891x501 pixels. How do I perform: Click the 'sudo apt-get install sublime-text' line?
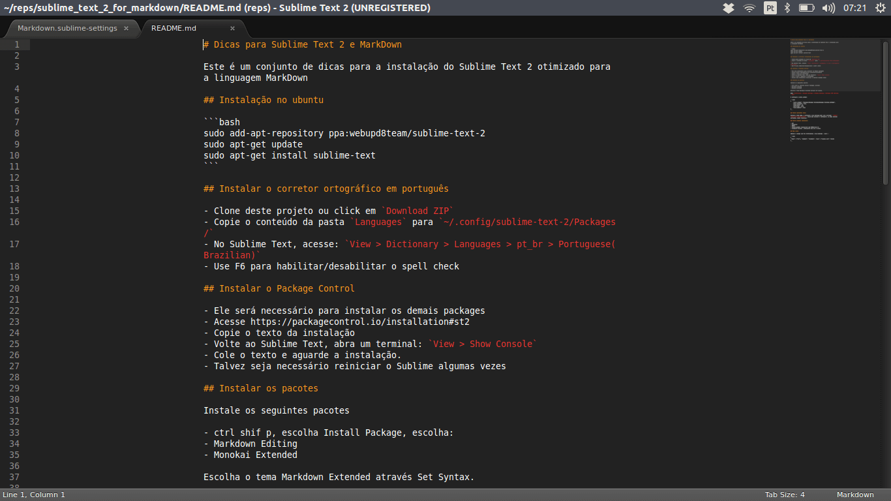click(x=290, y=155)
